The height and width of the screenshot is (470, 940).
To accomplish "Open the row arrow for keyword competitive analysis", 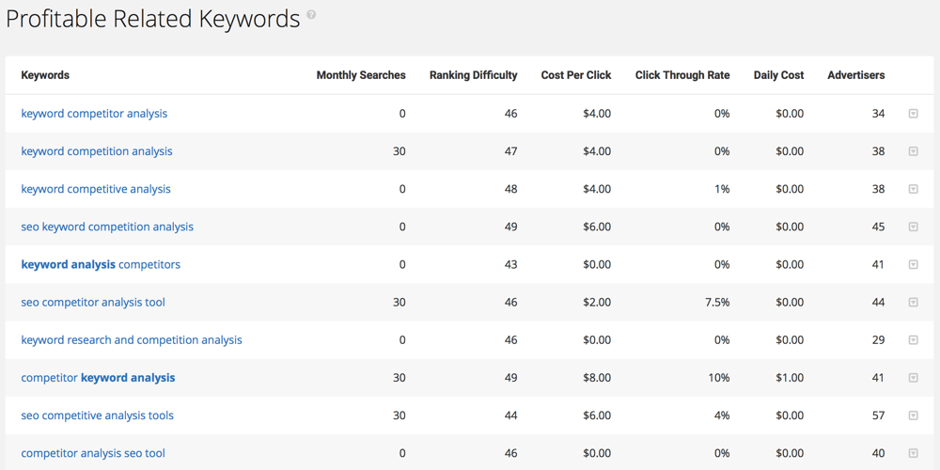I will tap(913, 189).
